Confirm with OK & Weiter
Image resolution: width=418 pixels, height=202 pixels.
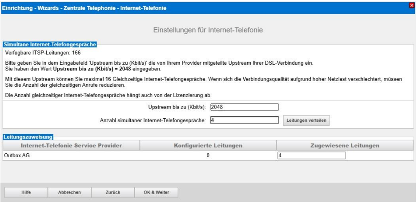[148, 192]
